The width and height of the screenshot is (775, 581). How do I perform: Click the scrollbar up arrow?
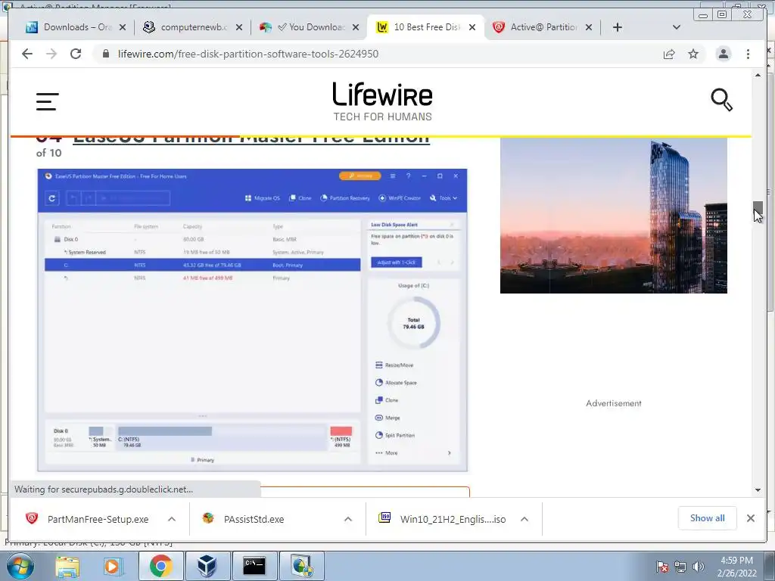(x=758, y=75)
